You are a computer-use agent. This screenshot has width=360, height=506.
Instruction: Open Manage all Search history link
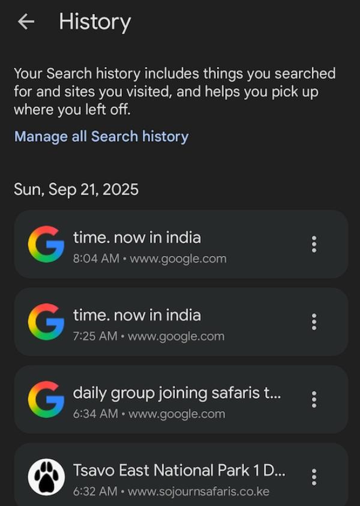(x=101, y=137)
